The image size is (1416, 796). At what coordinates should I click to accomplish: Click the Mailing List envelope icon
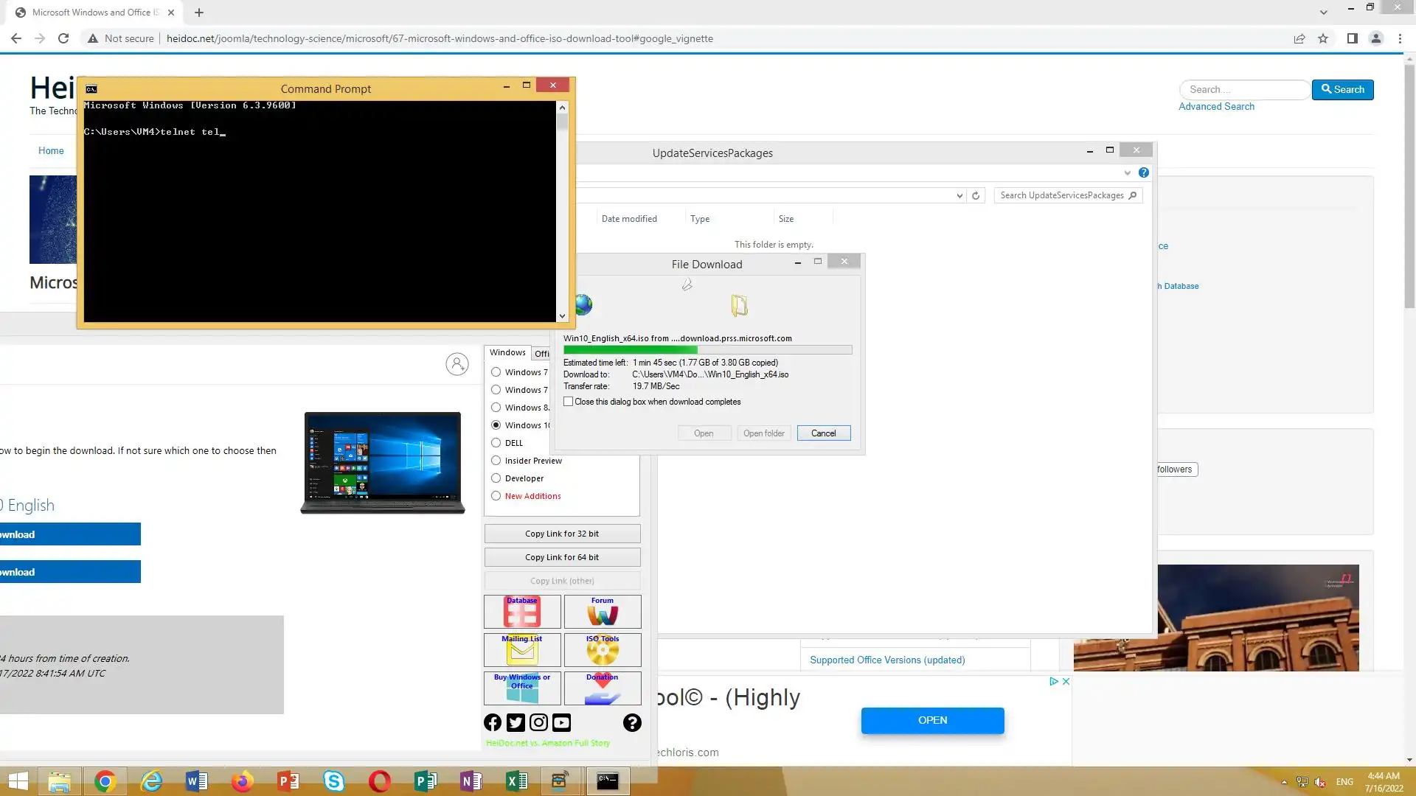(x=521, y=650)
